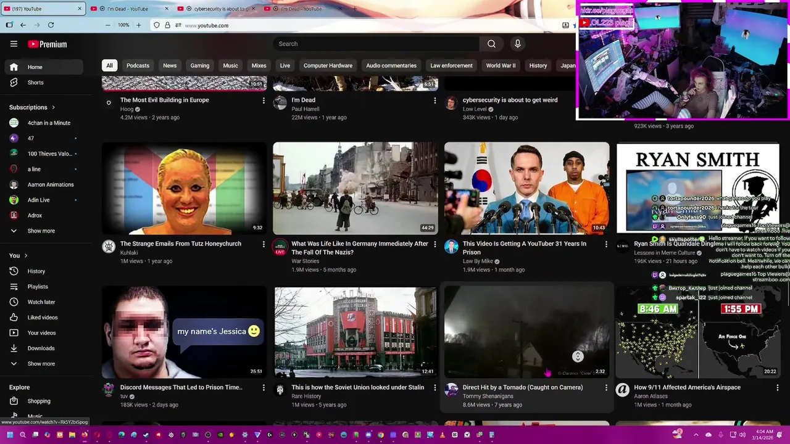
Task: Open a new browser tab
Action: click(x=355, y=9)
